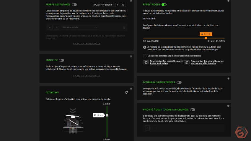Click the 1.2 mm activation value tag
The image size is (251, 141).
[x=99, y=115]
